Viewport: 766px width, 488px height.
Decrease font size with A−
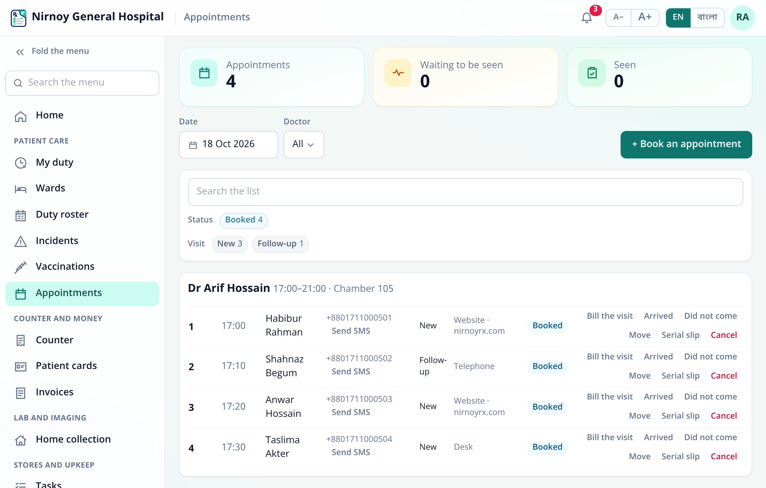click(x=618, y=17)
